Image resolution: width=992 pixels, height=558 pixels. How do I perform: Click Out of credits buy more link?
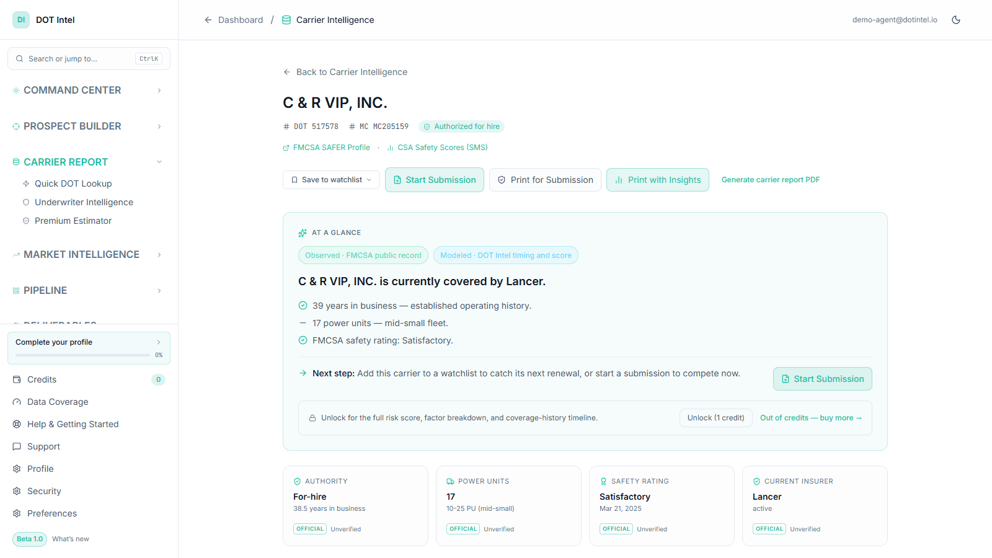pyautogui.click(x=811, y=418)
